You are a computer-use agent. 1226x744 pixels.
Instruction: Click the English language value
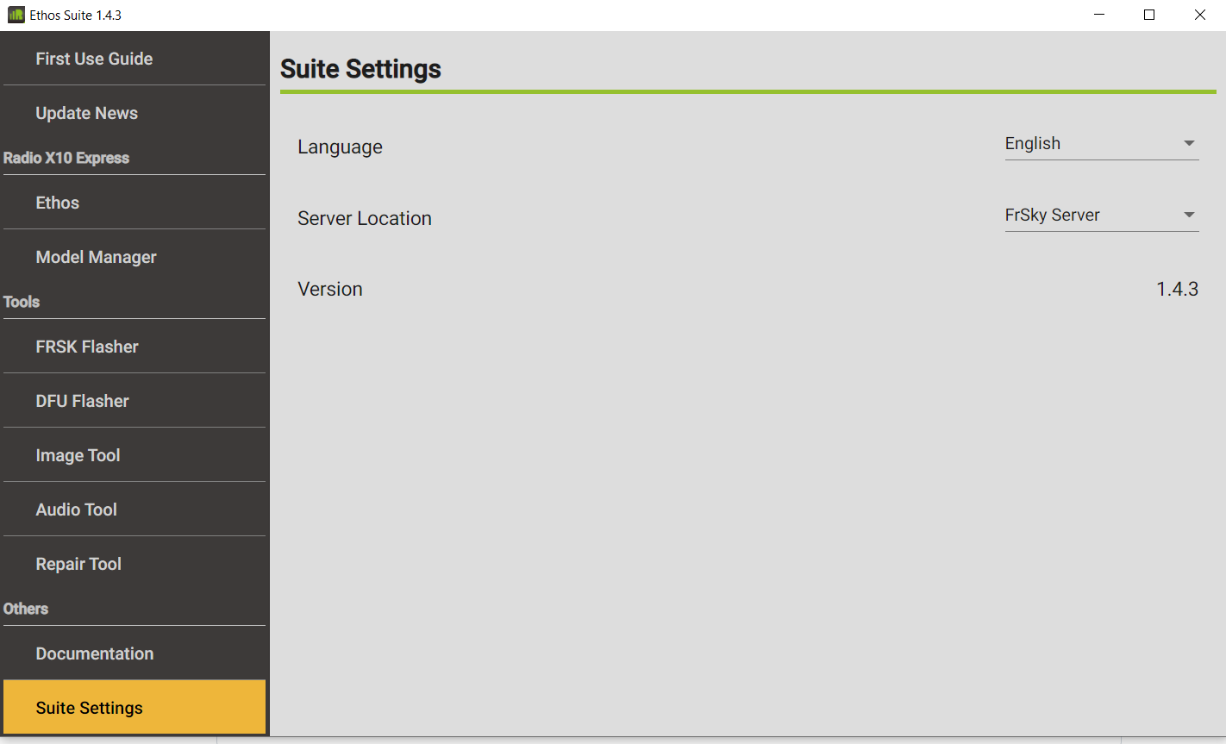coord(1033,143)
